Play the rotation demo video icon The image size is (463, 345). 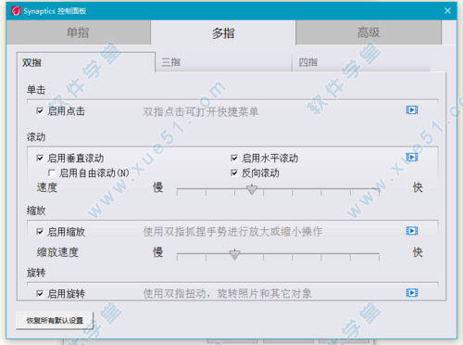(412, 292)
